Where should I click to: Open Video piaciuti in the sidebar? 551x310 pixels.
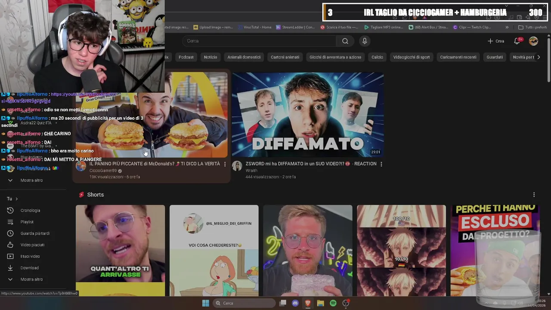pyautogui.click(x=32, y=245)
